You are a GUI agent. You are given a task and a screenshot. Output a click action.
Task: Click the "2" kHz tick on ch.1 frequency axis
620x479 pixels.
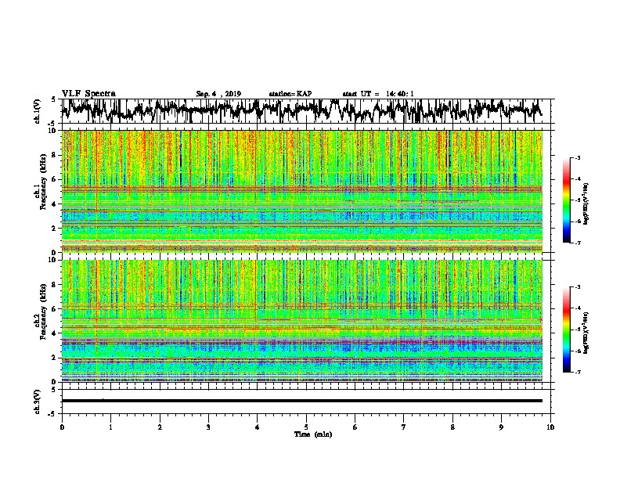(55, 229)
